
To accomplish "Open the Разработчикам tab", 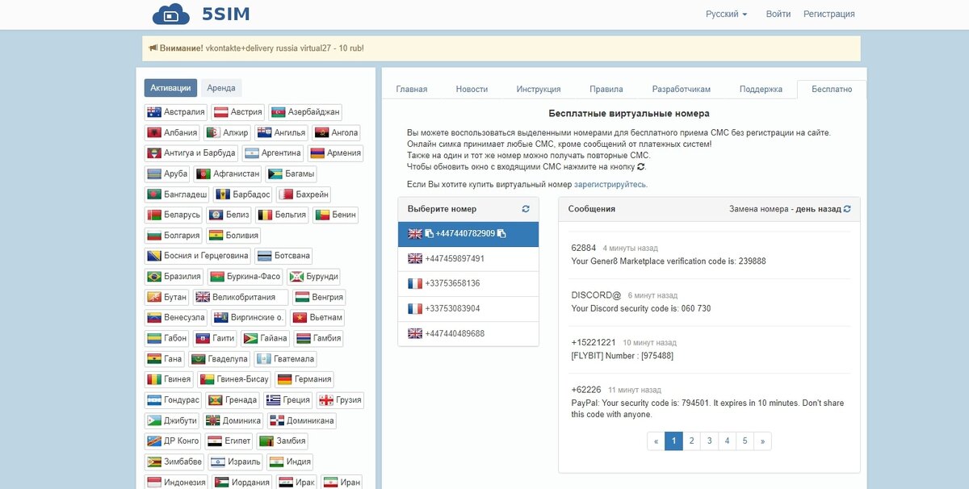I will 682,90.
